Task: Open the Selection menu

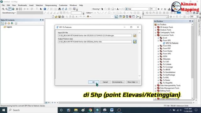Action: pos(39,5)
